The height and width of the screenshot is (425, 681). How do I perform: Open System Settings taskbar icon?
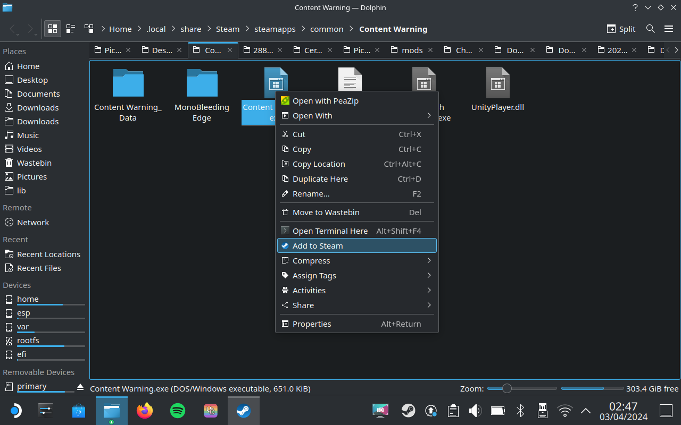click(46, 411)
